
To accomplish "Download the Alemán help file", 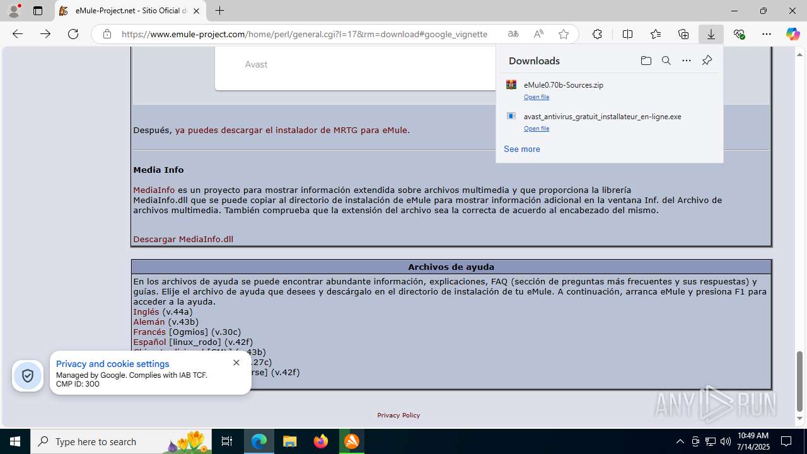I will (x=149, y=322).
